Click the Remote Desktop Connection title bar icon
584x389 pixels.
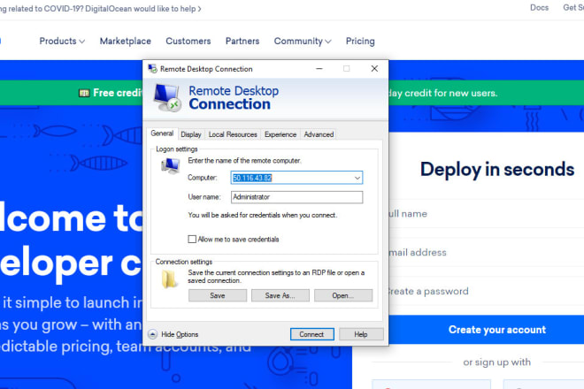tap(152, 69)
